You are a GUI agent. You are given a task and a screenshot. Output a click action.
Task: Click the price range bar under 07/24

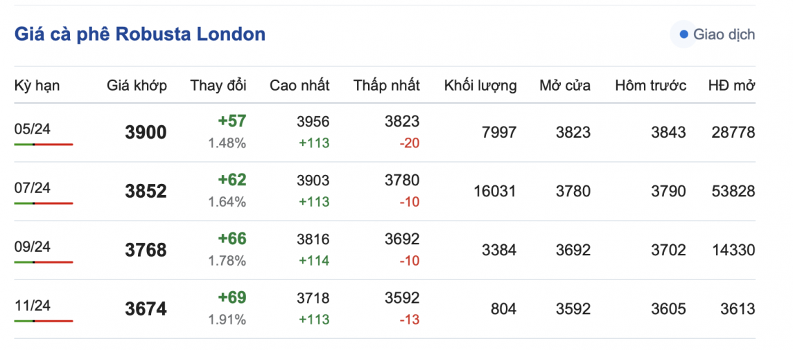click(43, 203)
